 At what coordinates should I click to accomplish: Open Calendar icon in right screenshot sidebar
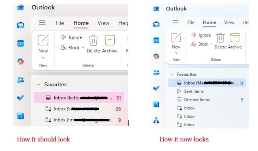(x=156, y=40)
